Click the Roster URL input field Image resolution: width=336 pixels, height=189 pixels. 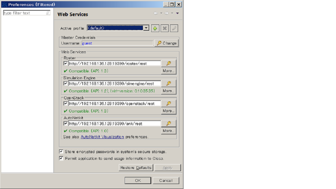(x=115, y=63)
